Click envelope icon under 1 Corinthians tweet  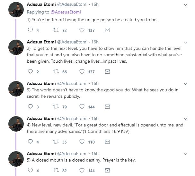tap(108, 142)
